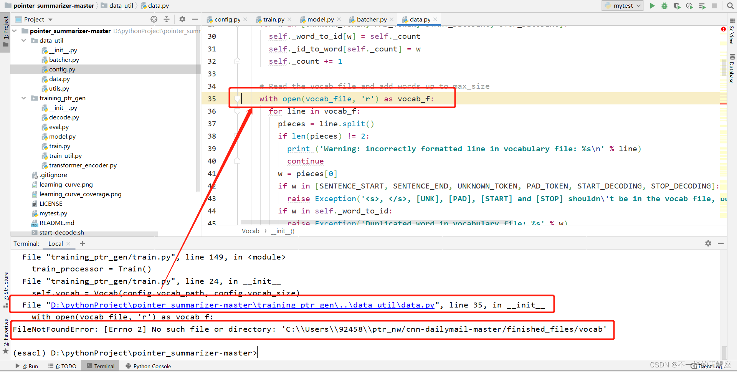Fold the code block at line 32

pyautogui.click(x=237, y=61)
